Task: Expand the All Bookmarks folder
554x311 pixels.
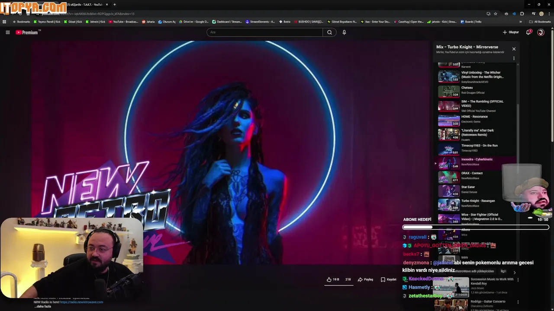Action: 540,22
